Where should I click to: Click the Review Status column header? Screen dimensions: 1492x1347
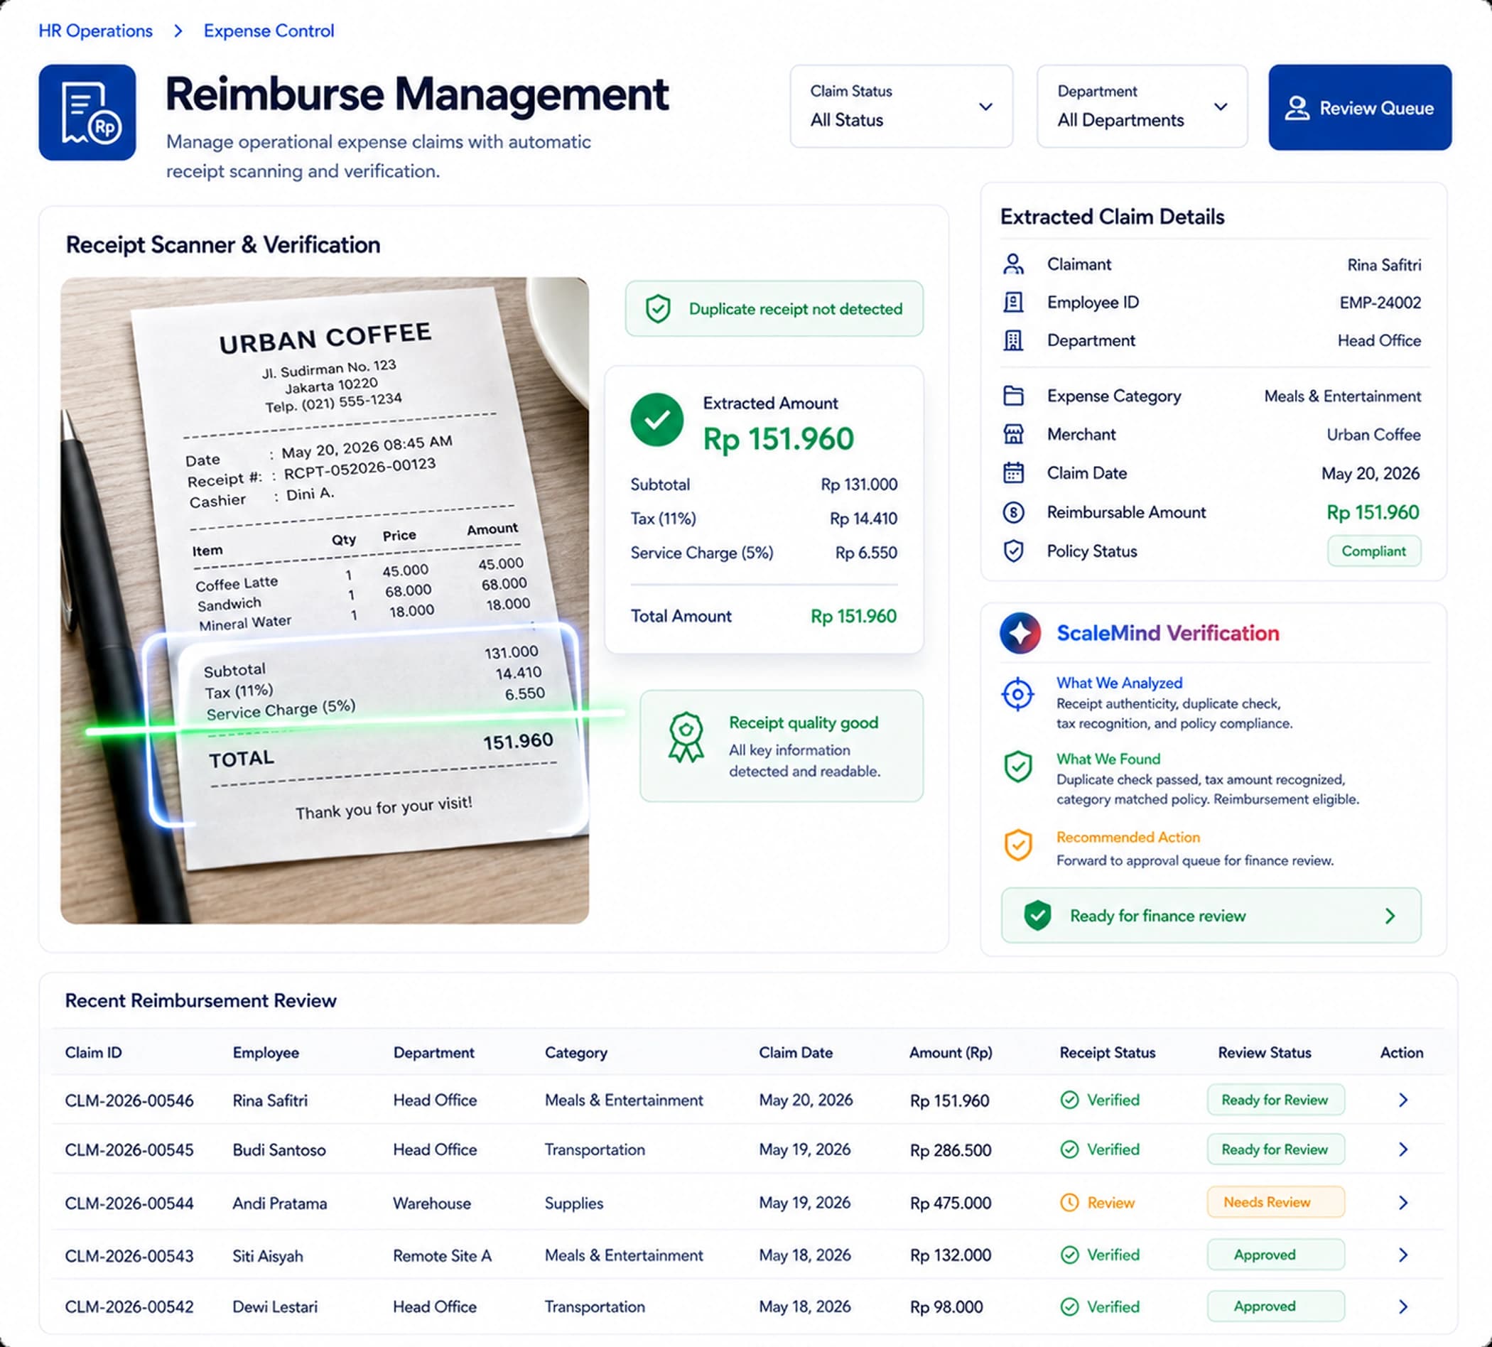point(1264,1052)
